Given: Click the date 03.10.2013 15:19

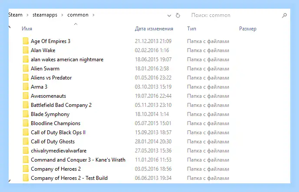Looking at the screenshot, I should click(153, 87).
